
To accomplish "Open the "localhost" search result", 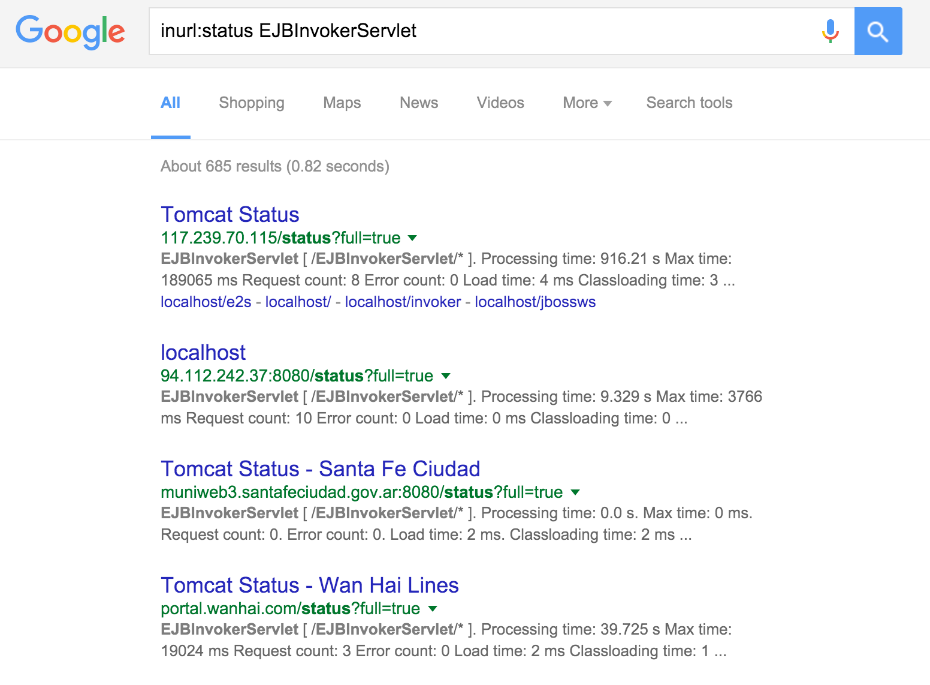I will click(203, 352).
